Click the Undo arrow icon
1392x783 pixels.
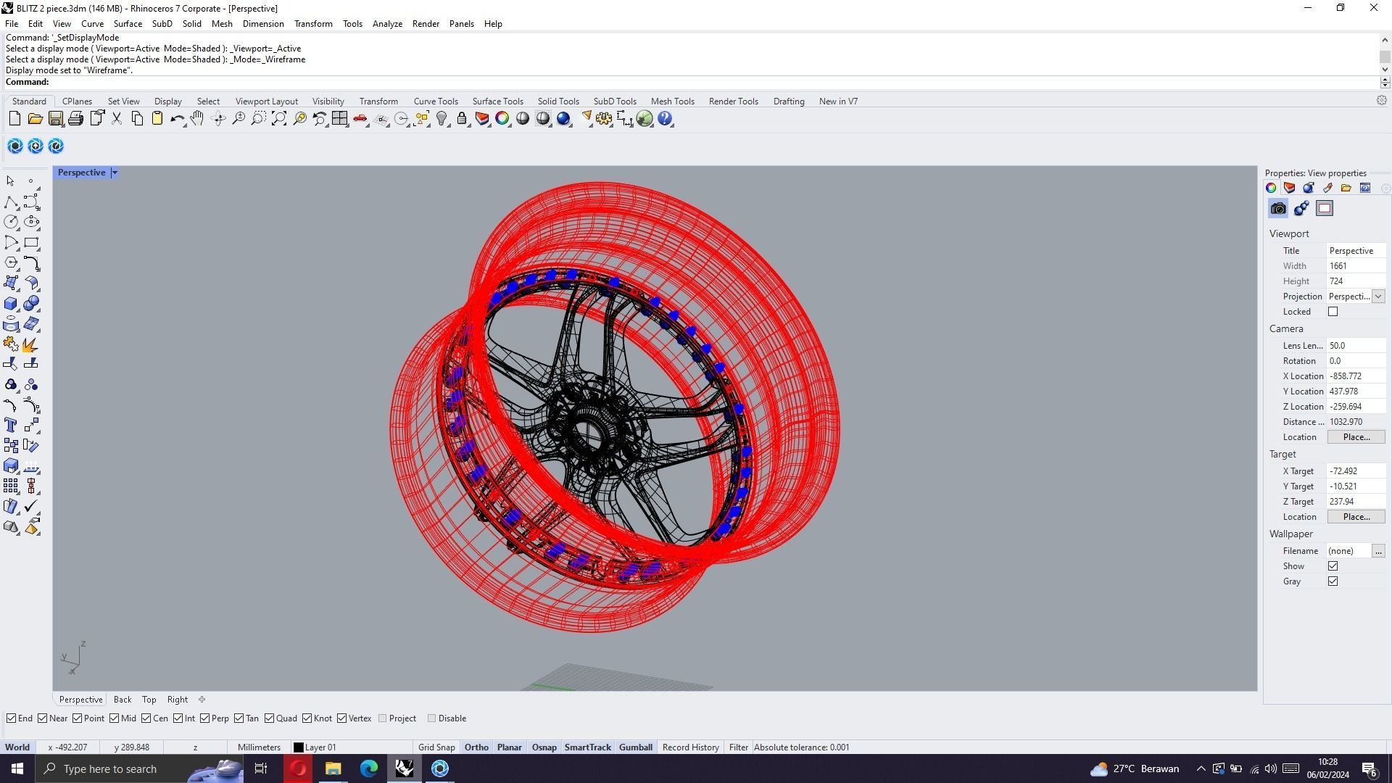click(x=177, y=119)
